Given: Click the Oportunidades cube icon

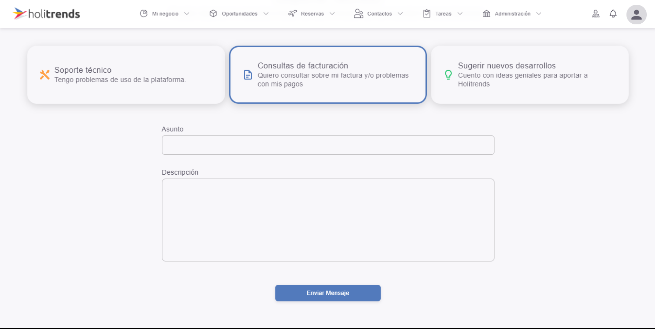Looking at the screenshot, I should coord(213,13).
